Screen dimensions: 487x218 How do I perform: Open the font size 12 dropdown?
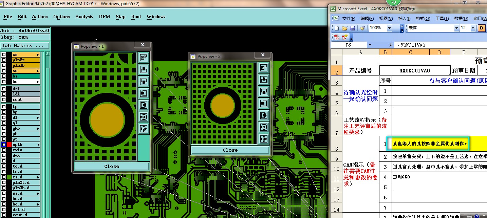click(x=473, y=28)
